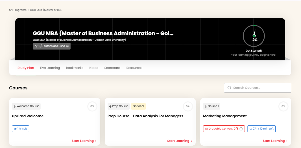Screen dimensions: 301x148
Task: Click the Prep Course tag icon
Action: (x=111, y=106)
